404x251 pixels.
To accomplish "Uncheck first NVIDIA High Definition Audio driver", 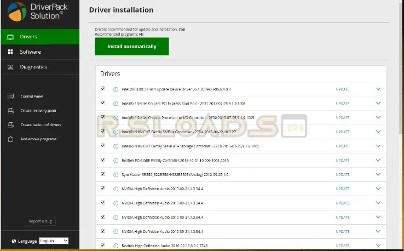I will point(102,188).
